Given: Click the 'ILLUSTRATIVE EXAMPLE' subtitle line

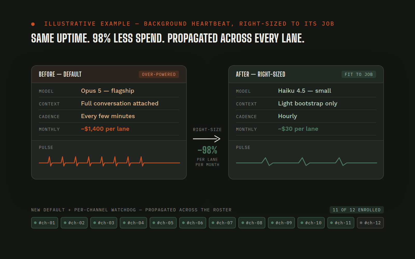Looking at the screenshot, I should tap(189, 24).
